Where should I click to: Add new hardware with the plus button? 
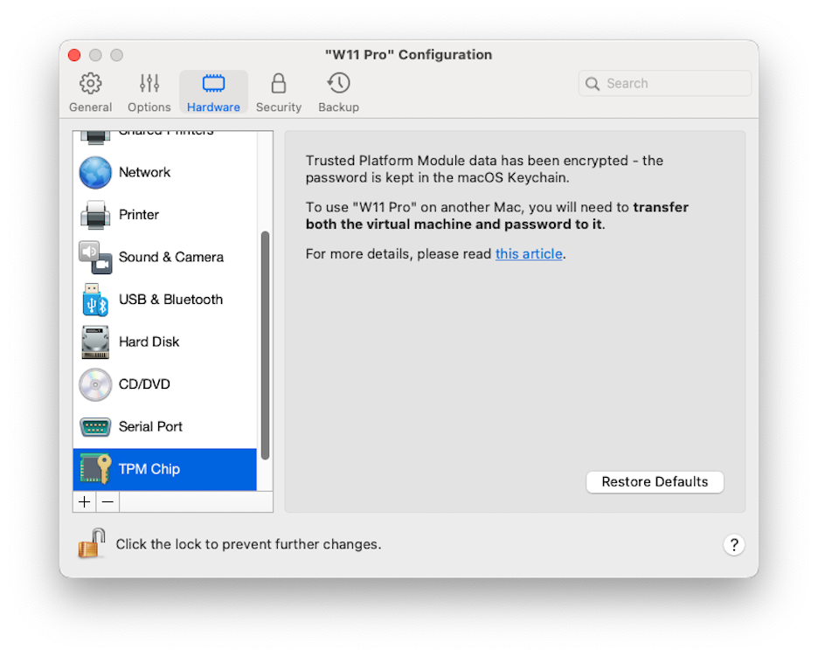point(84,501)
